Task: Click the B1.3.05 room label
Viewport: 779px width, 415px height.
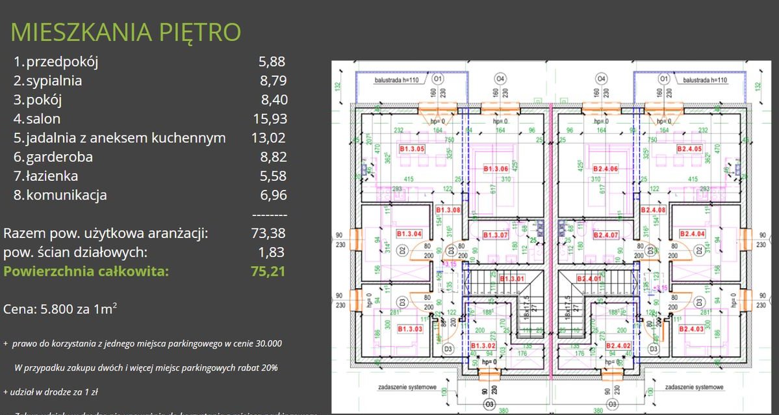Action: [412, 149]
